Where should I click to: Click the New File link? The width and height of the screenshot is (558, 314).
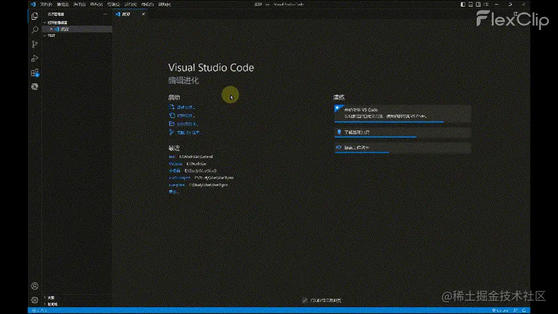tap(186, 107)
